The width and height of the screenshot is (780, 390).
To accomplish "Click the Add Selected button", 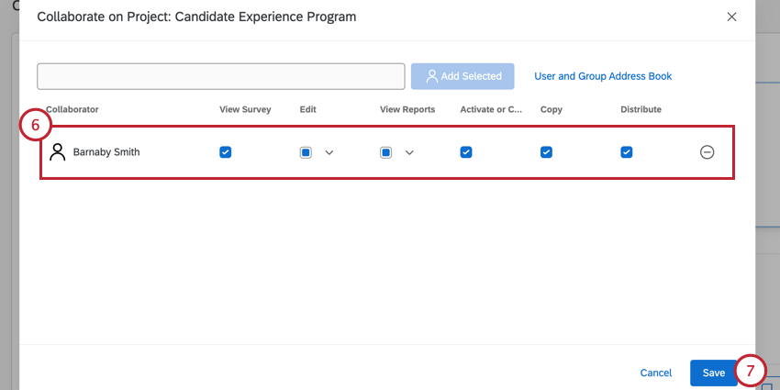I will pos(462,76).
